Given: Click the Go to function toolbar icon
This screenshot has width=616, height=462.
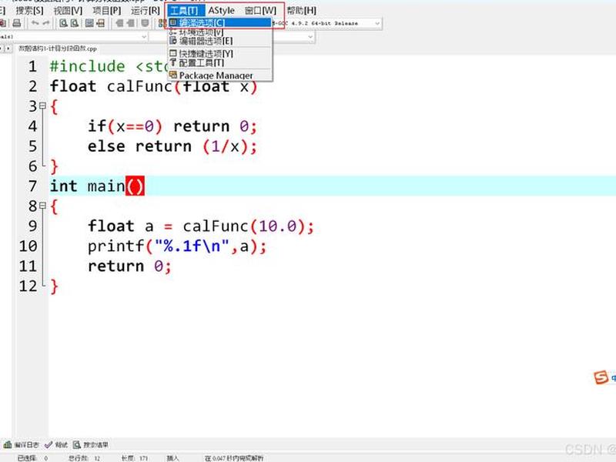Looking at the screenshot, I should 89,23.
